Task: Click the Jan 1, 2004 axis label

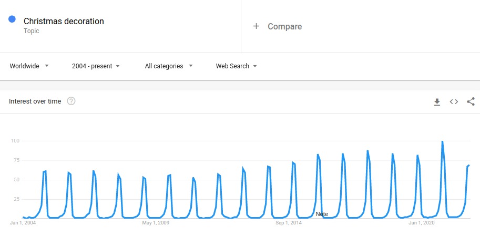Action: (x=23, y=223)
